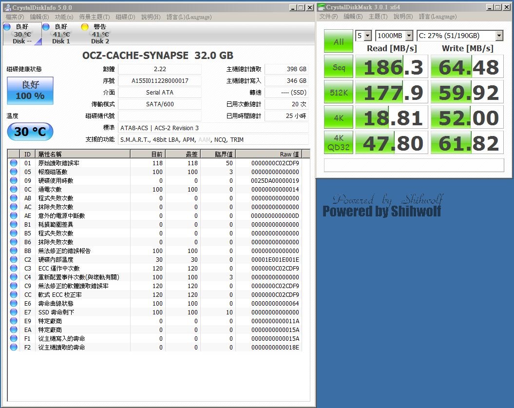Start all benchmarks with the All button
The height and width of the screenshot is (408, 514).
338,41
